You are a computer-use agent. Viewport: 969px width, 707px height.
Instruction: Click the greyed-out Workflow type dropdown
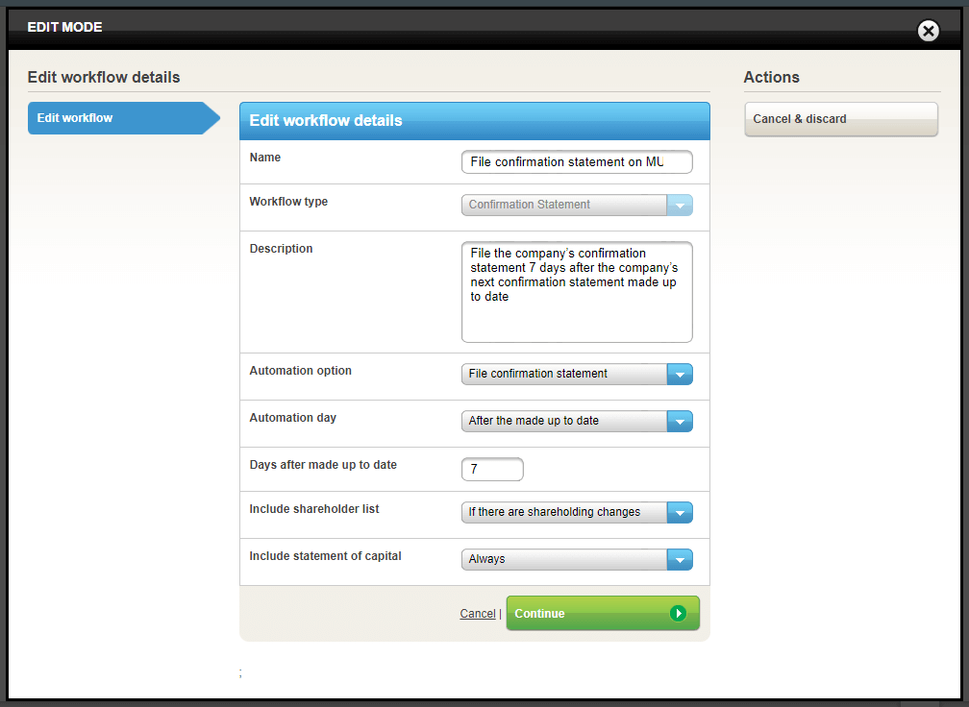pyautogui.click(x=576, y=205)
